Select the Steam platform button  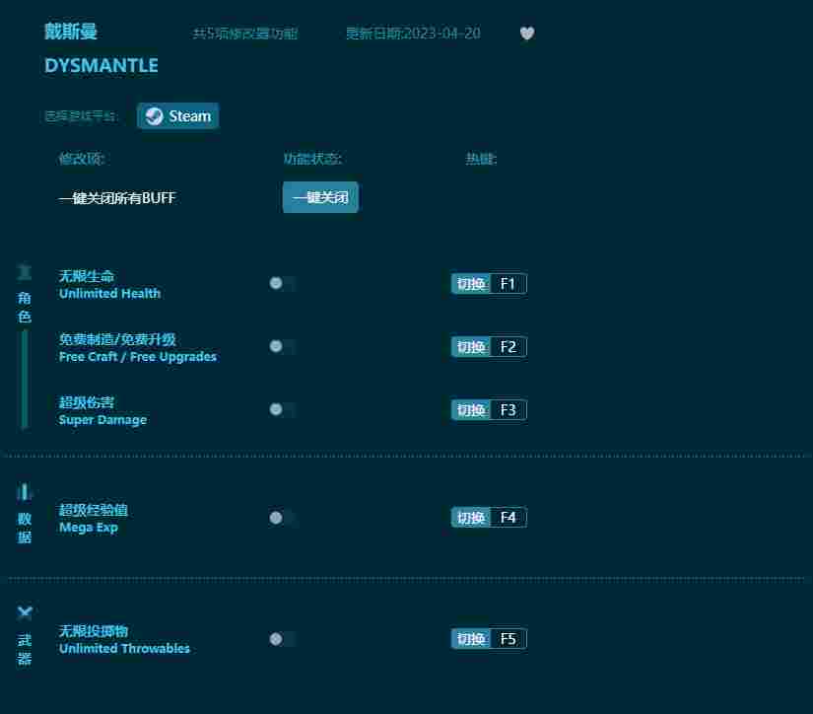pos(177,115)
